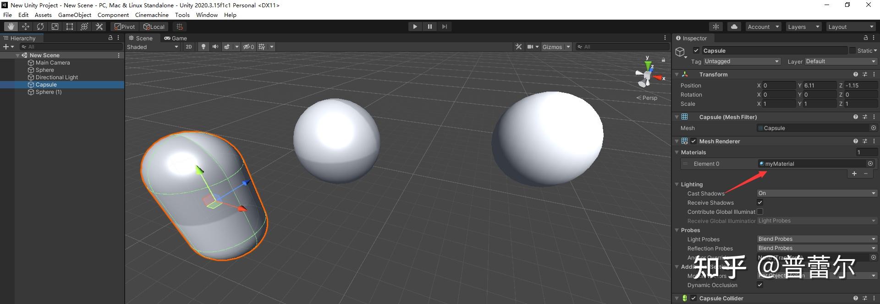The width and height of the screenshot is (880, 304).
Task: Toggle hidden objects visibility counter
Action: pyautogui.click(x=248, y=47)
